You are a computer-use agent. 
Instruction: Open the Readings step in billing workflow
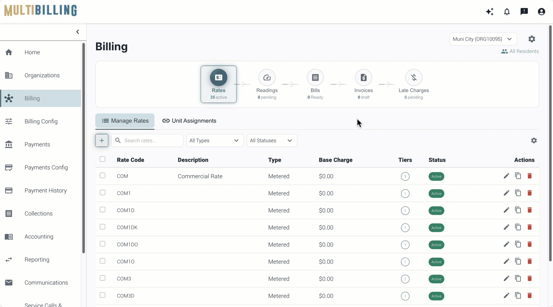(x=267, y=84)
